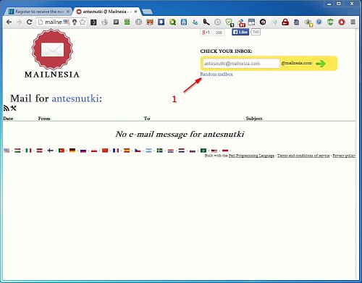Click the green shield checkmark extension icon
The image size is (362, 283).
[229, 22]
